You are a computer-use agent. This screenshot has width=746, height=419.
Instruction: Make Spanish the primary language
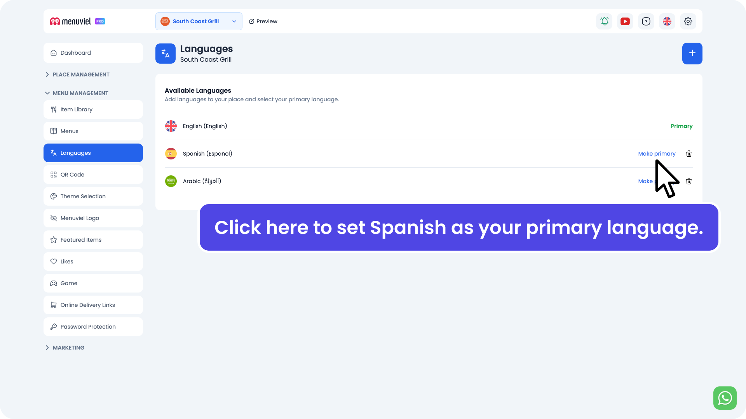(657, 154)
